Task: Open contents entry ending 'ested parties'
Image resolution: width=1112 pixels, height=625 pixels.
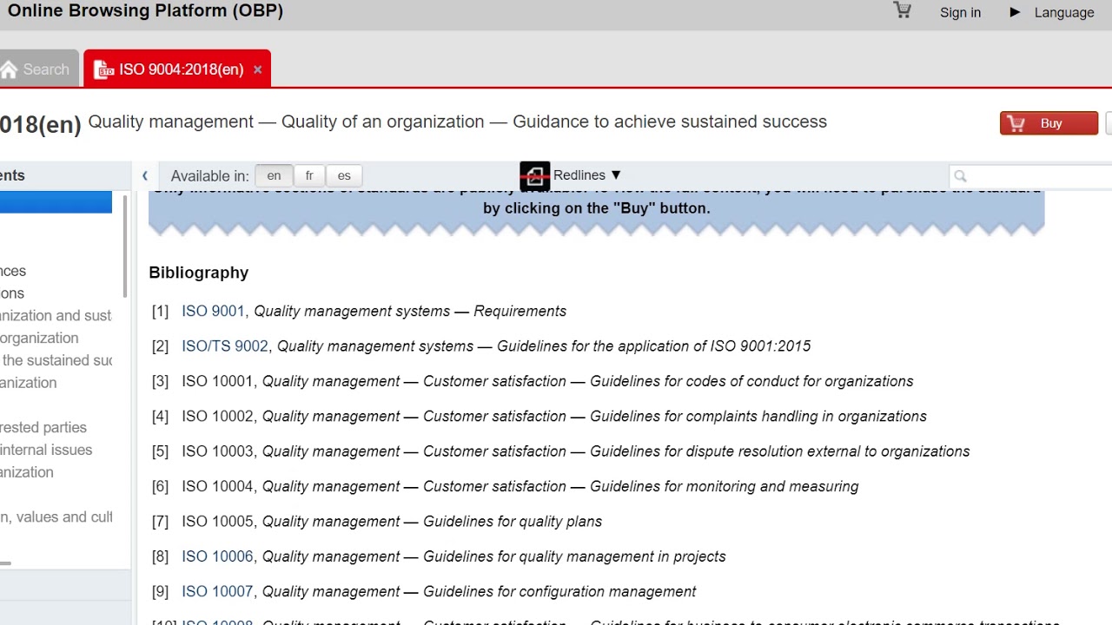Action: click(x=43, y=427)
